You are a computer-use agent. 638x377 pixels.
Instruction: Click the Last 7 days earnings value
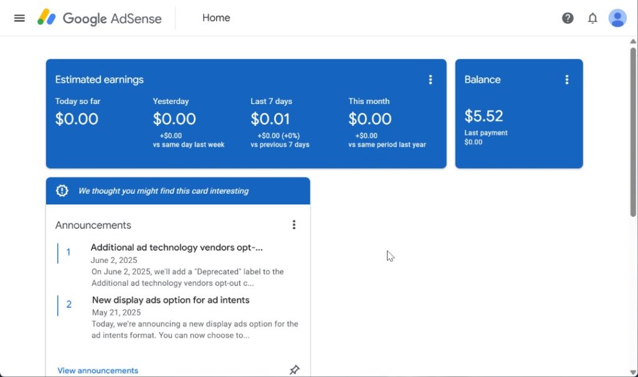[270, 118]
